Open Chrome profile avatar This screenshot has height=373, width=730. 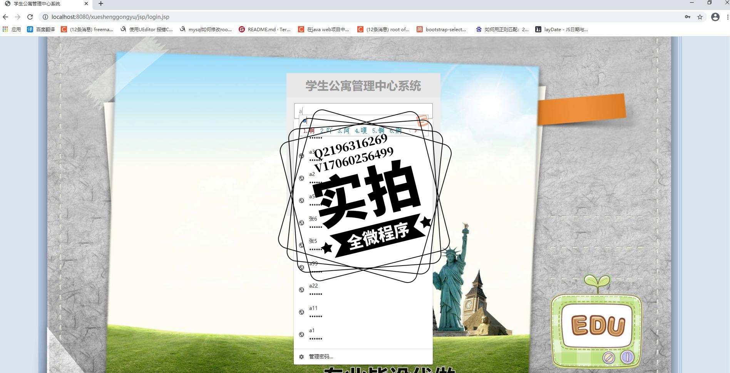pos(715,17)
